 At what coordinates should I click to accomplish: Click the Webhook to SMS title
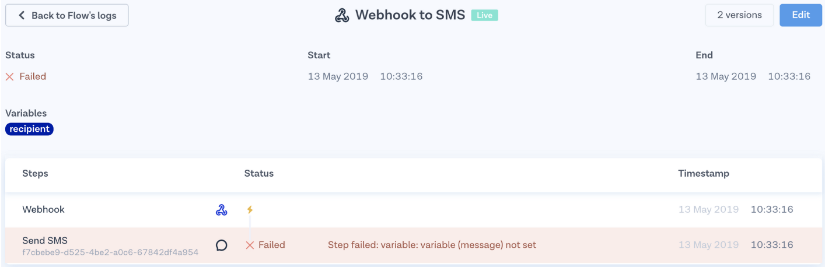coord(410,15)
